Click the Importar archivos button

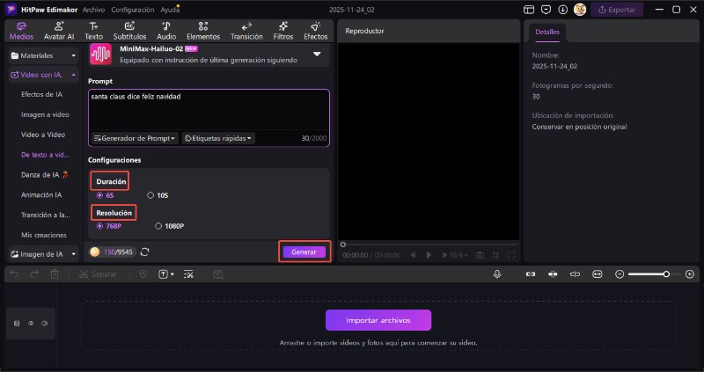(378, 320)
